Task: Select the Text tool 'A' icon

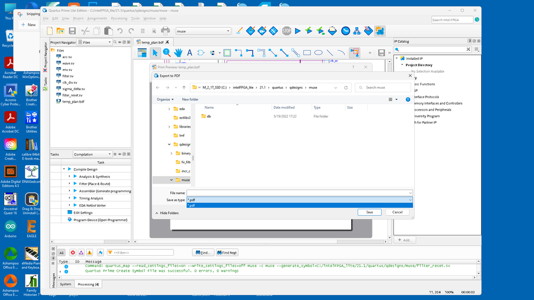Action: [189, 52]
